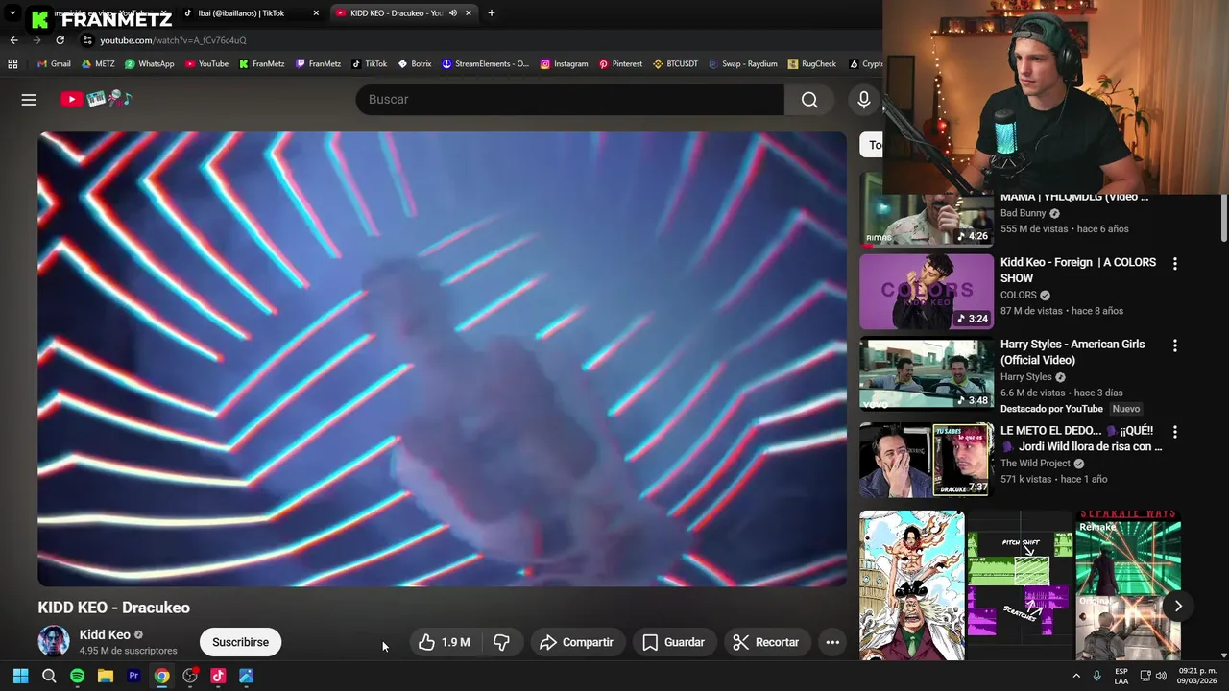This screenshot has width=1229, height=691.
Task: Open the BTCUSDT bookmark
Action: click(x=675, y=64)
